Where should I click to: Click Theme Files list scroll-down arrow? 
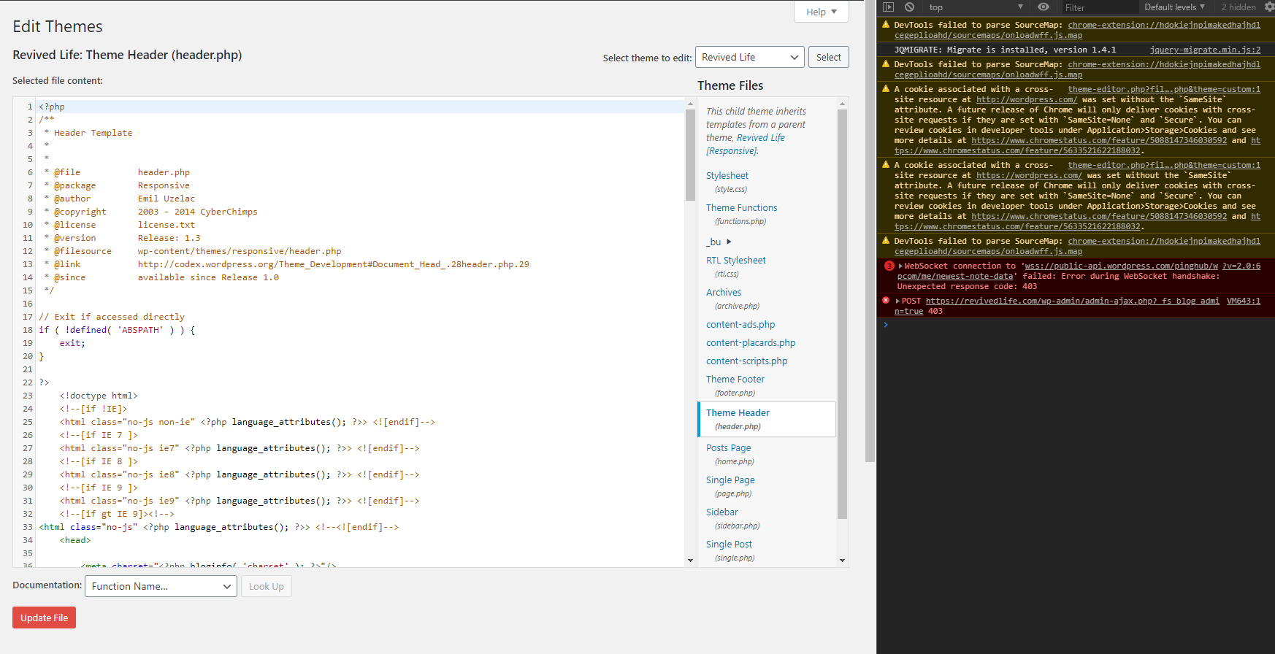click(x=842, y=561)
